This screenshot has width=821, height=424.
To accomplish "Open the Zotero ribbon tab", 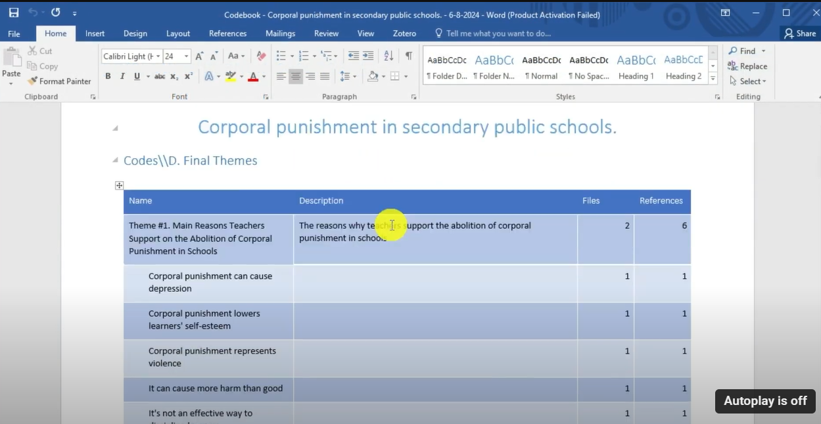I will pyautogui.click(x=404, y=33).
